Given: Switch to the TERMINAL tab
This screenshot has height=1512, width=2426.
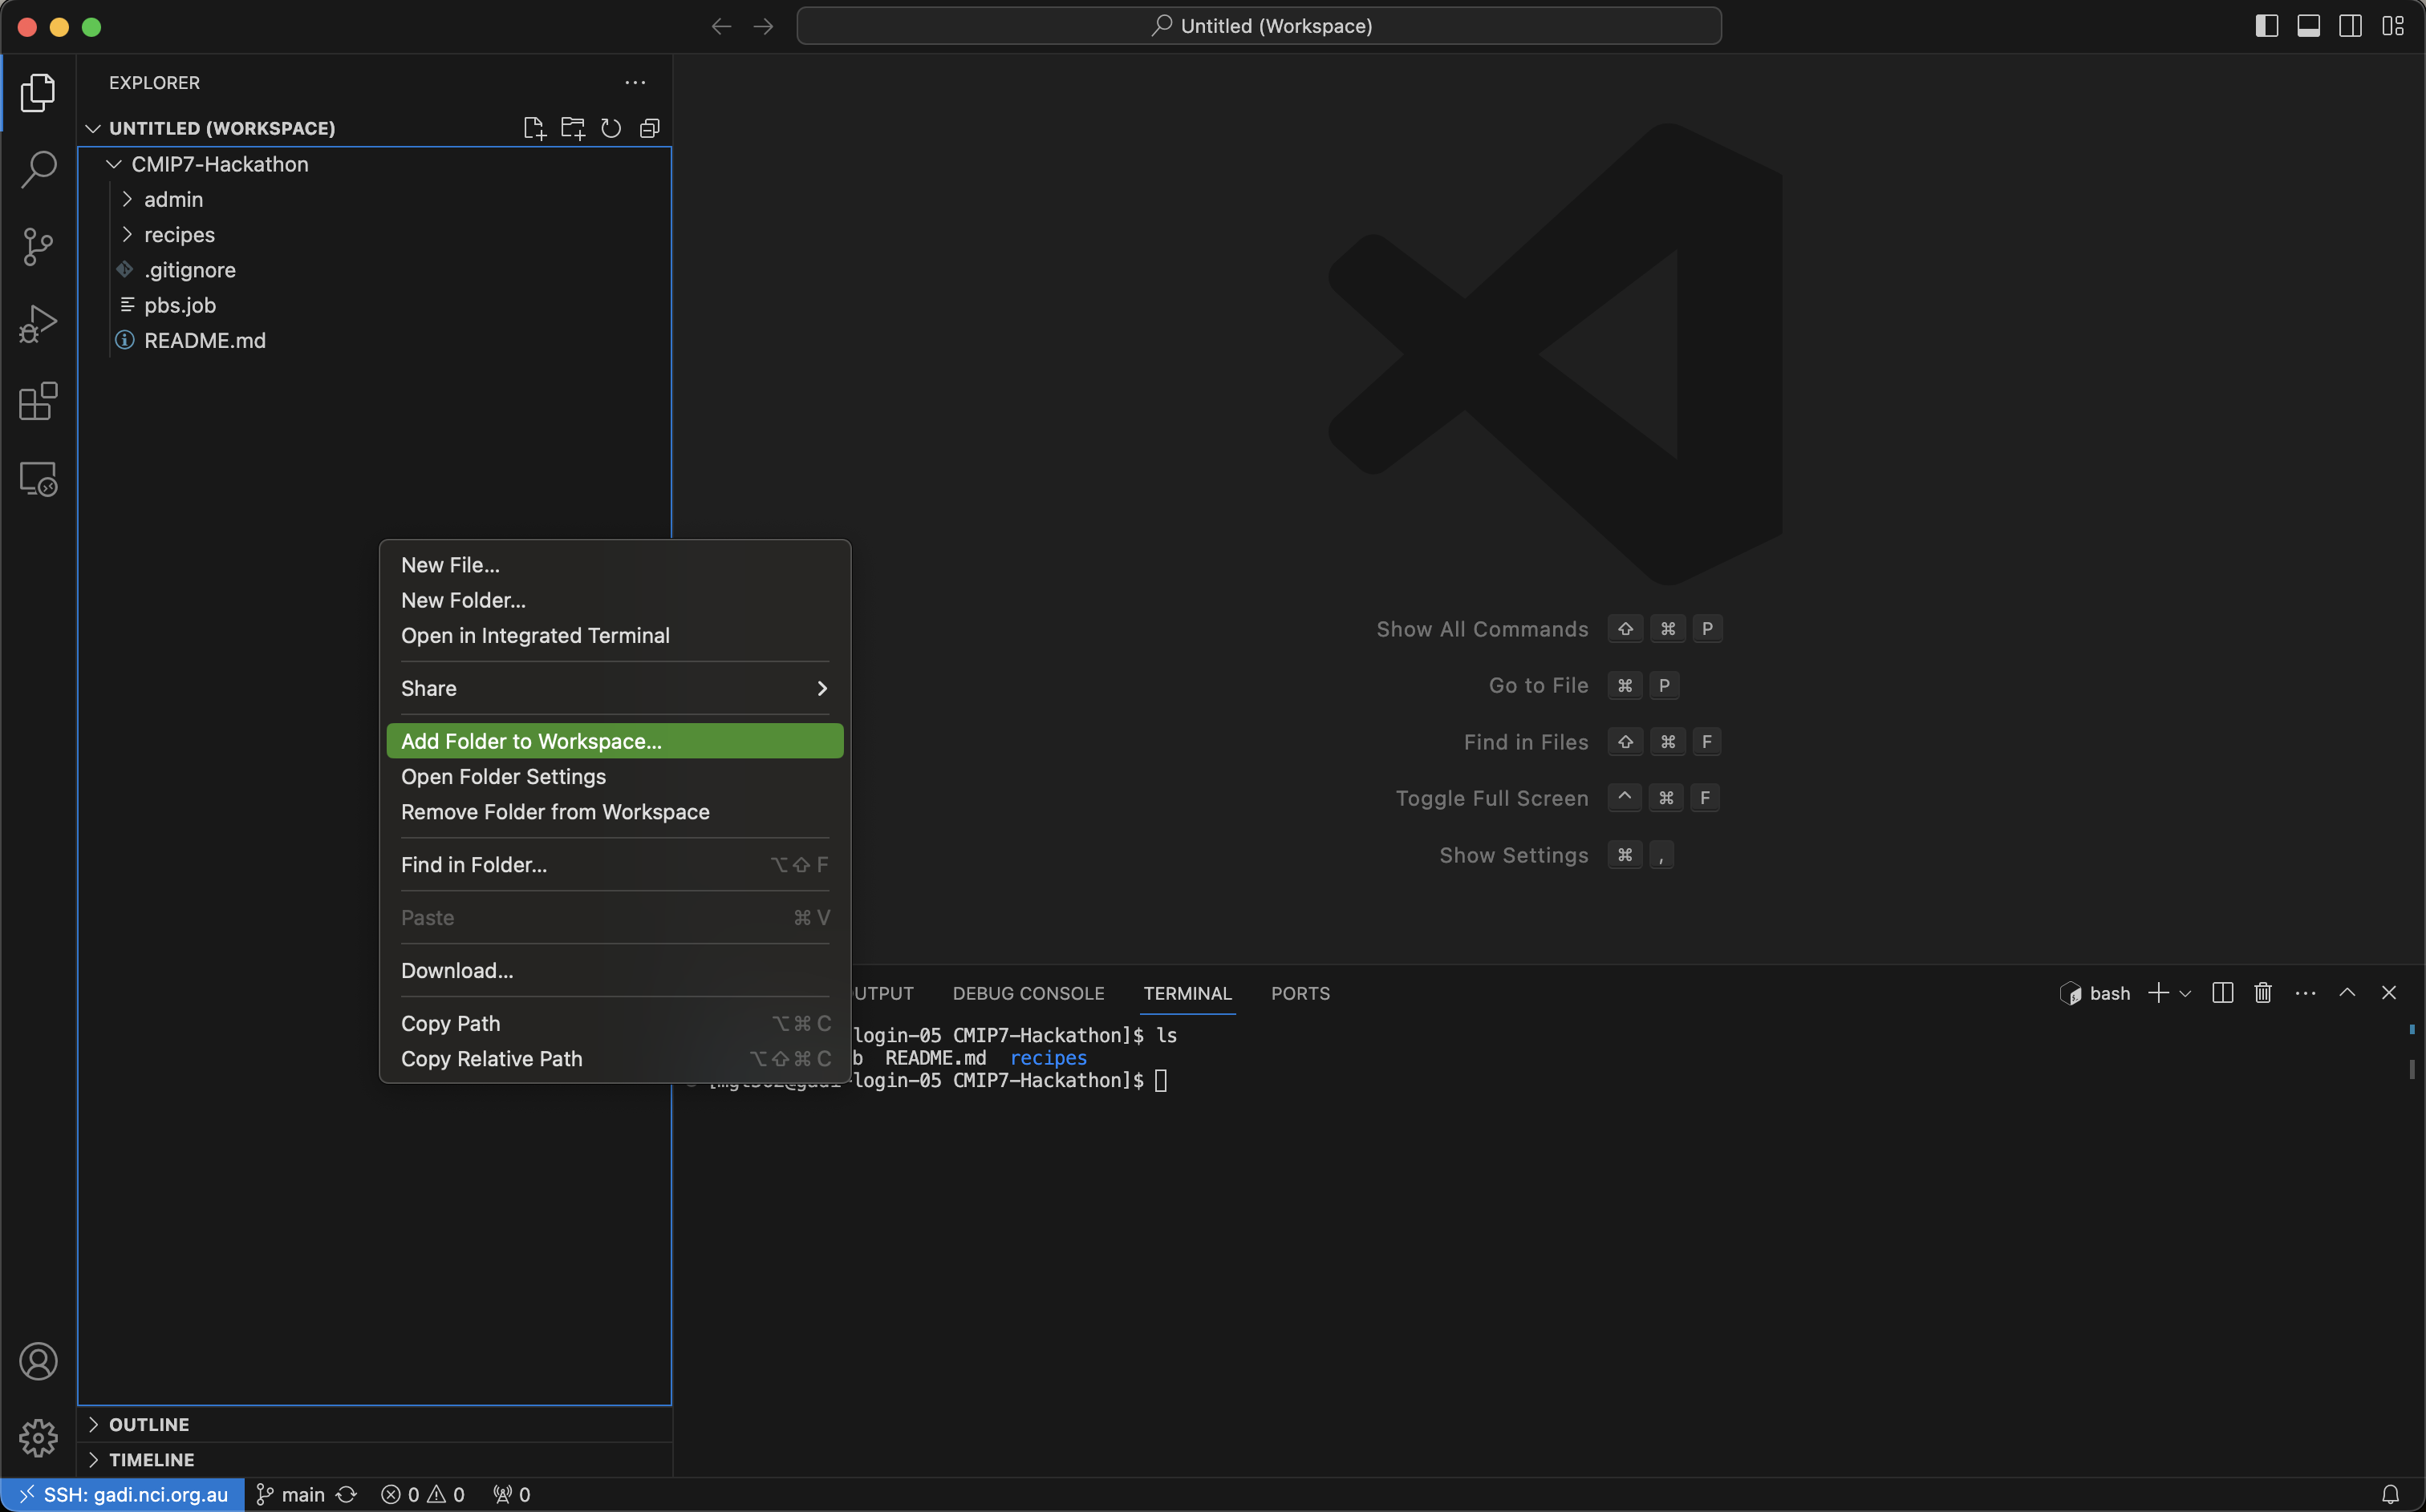Looking at the screenshot, I should click(x=1187, y=993).
